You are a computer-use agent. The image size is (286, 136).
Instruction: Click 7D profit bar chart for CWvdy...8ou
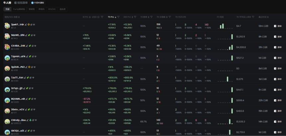[x=225, y=121]
